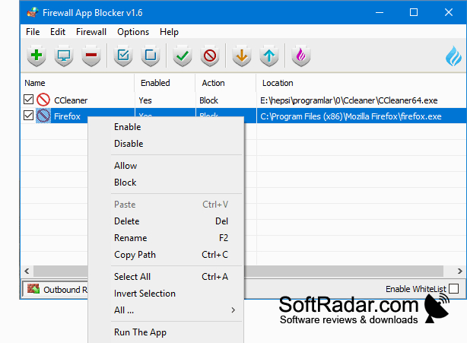Expand the All ... submenu arrow

(233, 310)
